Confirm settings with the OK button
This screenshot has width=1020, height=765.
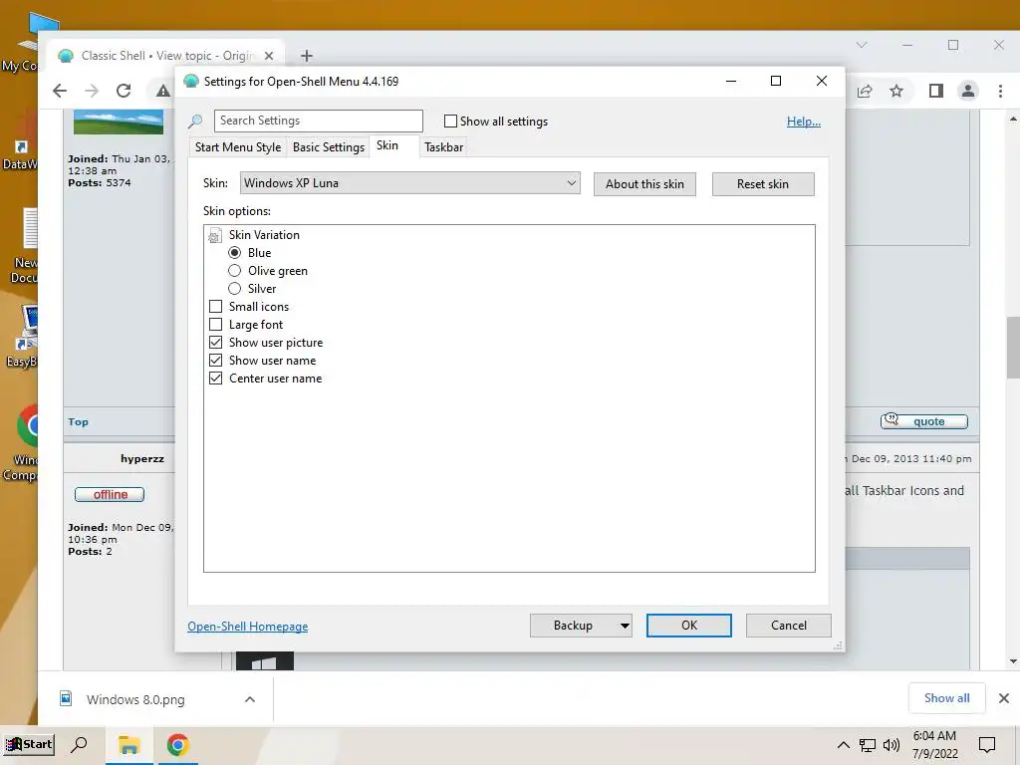[x=689, y=626]
